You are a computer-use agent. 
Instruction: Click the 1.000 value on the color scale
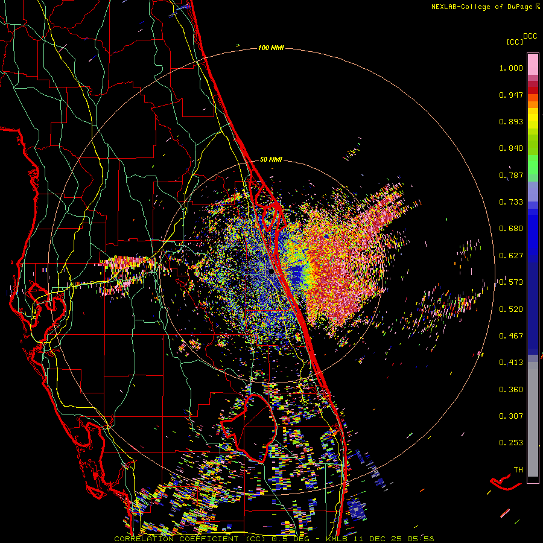click(x=511, y=68)
